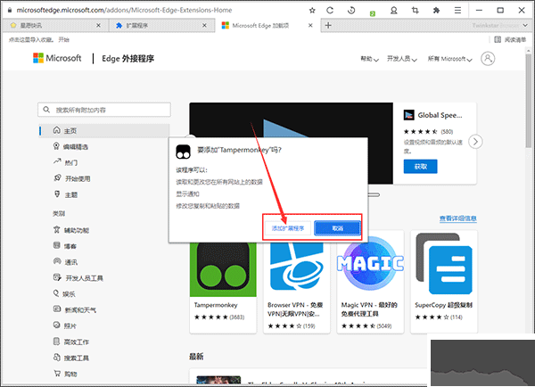The width and height of the screenshot is (535, 387).
Task: Click 取消 to cancel the dialog
Action: click(337, 228)
